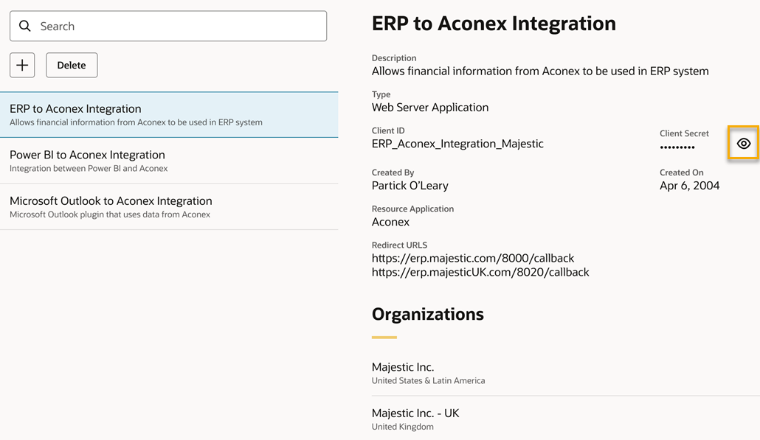
Task: Focus the Search input field
Action: (168, 26)
